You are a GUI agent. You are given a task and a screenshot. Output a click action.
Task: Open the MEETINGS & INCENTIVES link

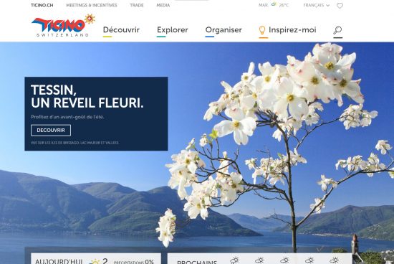tap(92, 5)
